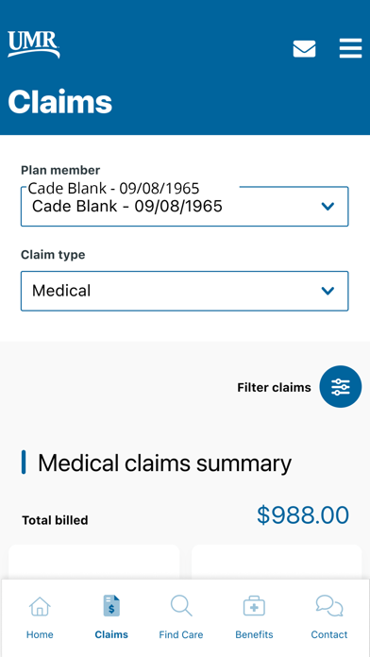Open the Contact tab label
This screenshot has width=370, height=657.
pyautogui.click(x=329, y=634)
